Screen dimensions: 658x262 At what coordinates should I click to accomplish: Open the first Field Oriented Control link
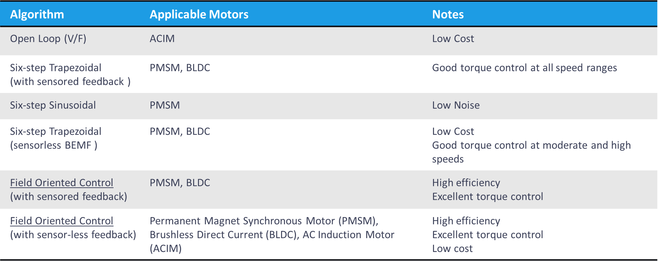(62, 183)
